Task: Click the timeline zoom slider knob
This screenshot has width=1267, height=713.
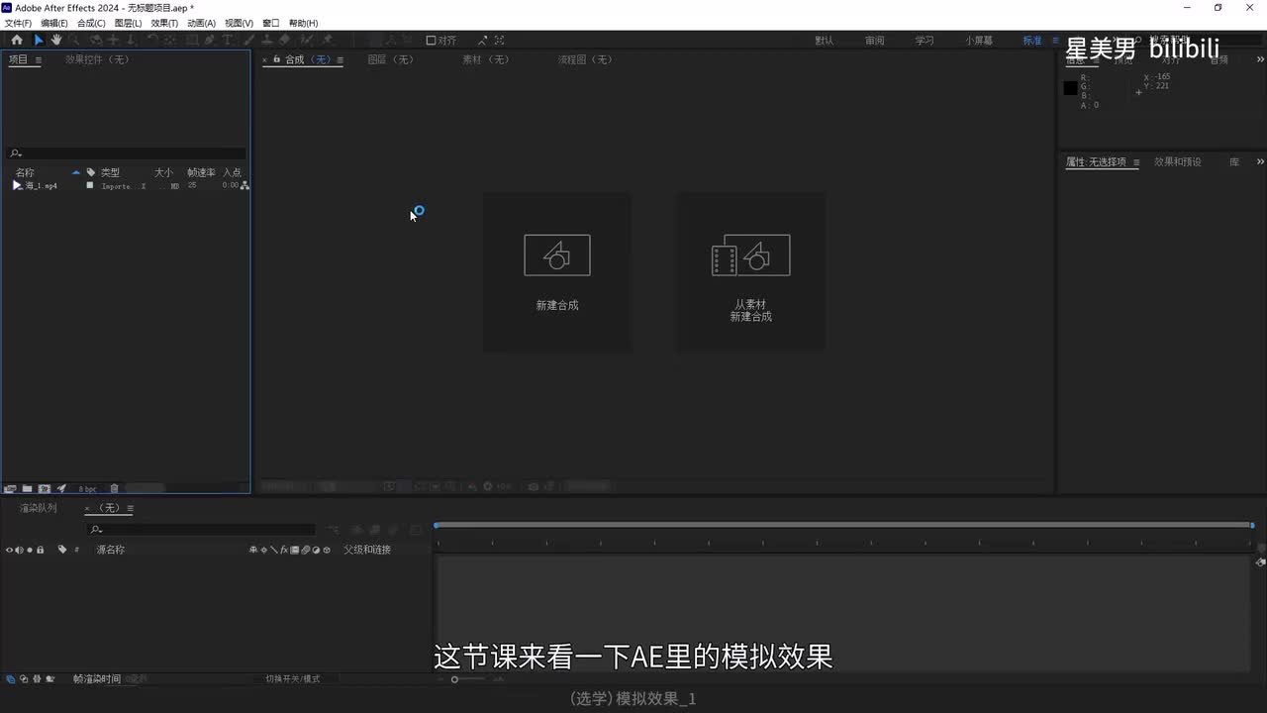Action: [x=454, y=679]
